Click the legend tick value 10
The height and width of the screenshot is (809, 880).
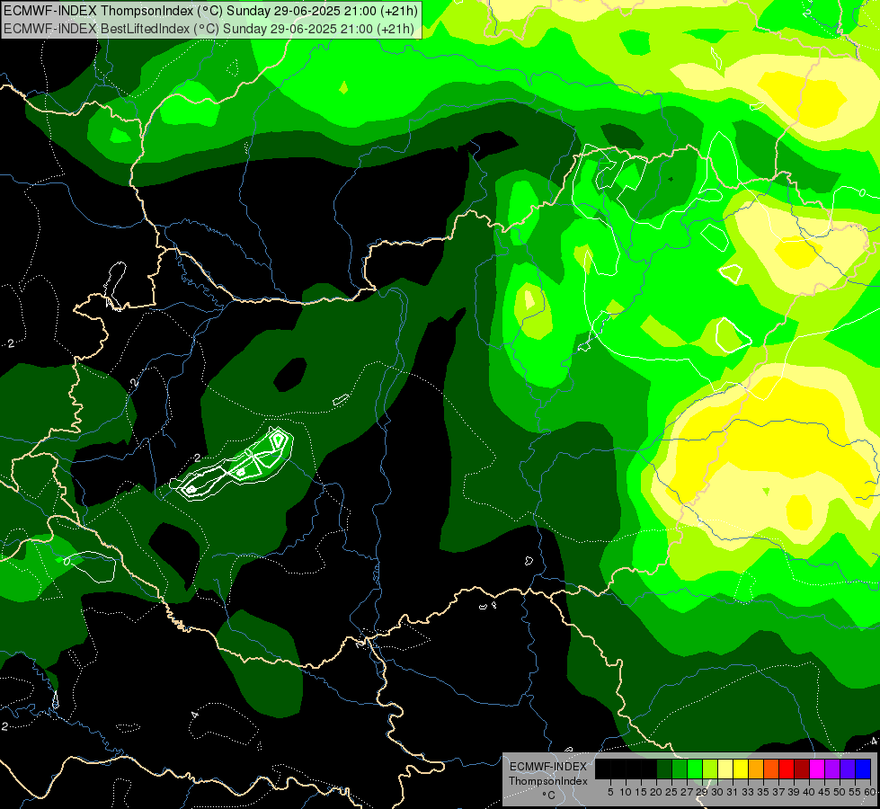coord(626,792)
